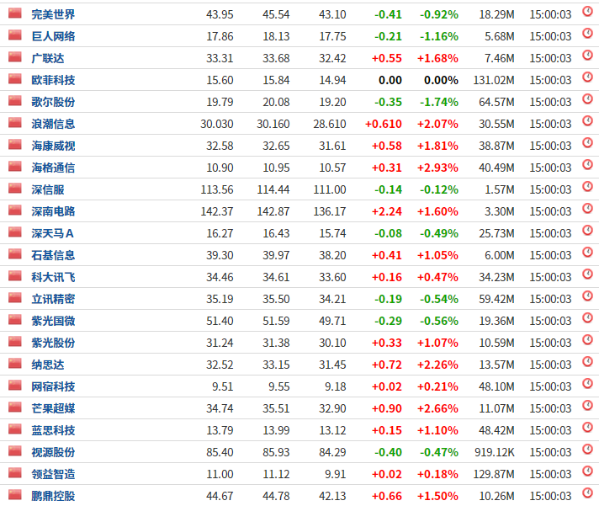Open the 深天马A stock link
Screen dimensions: 599x506
pyautogui.click(x=52, y=233)
